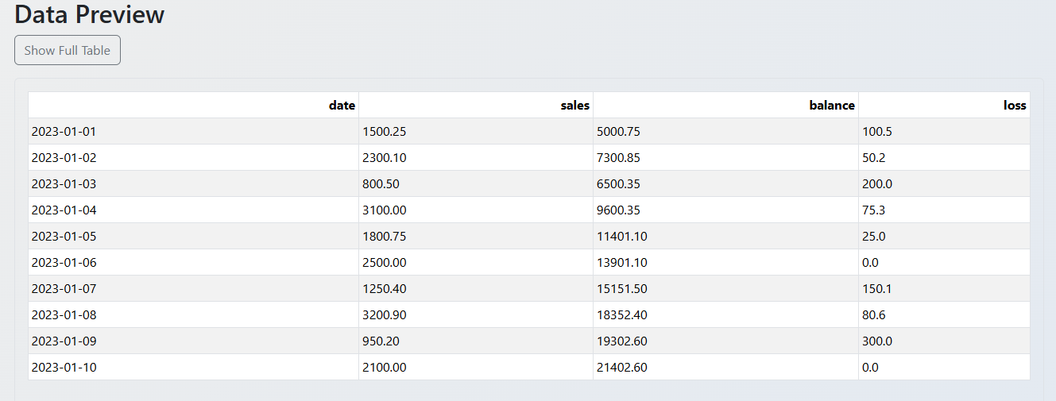Select the 2023-01-10 date cell

pos(193,367)
